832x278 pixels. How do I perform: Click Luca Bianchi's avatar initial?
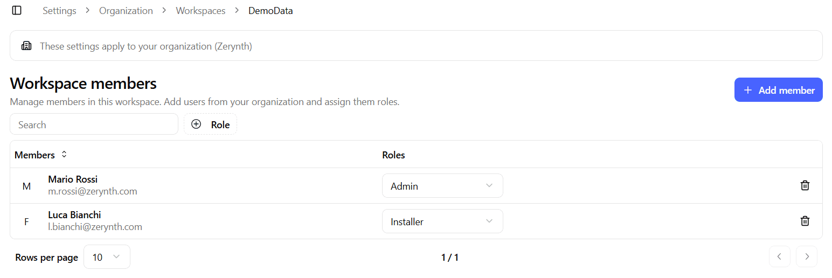26,221
